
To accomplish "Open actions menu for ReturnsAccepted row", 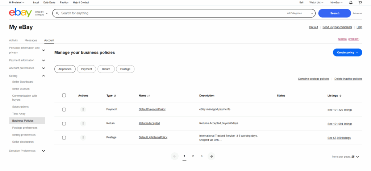I will coord(83,124).
